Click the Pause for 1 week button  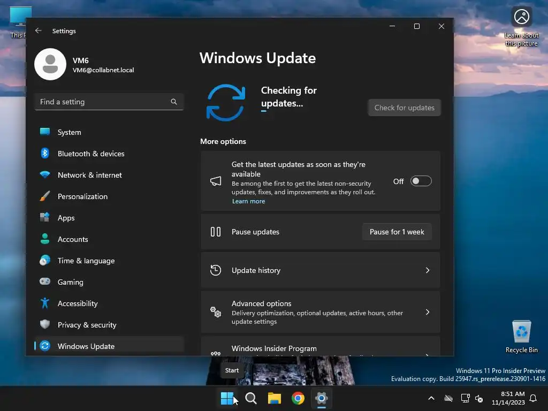click(x=397, y=232)
